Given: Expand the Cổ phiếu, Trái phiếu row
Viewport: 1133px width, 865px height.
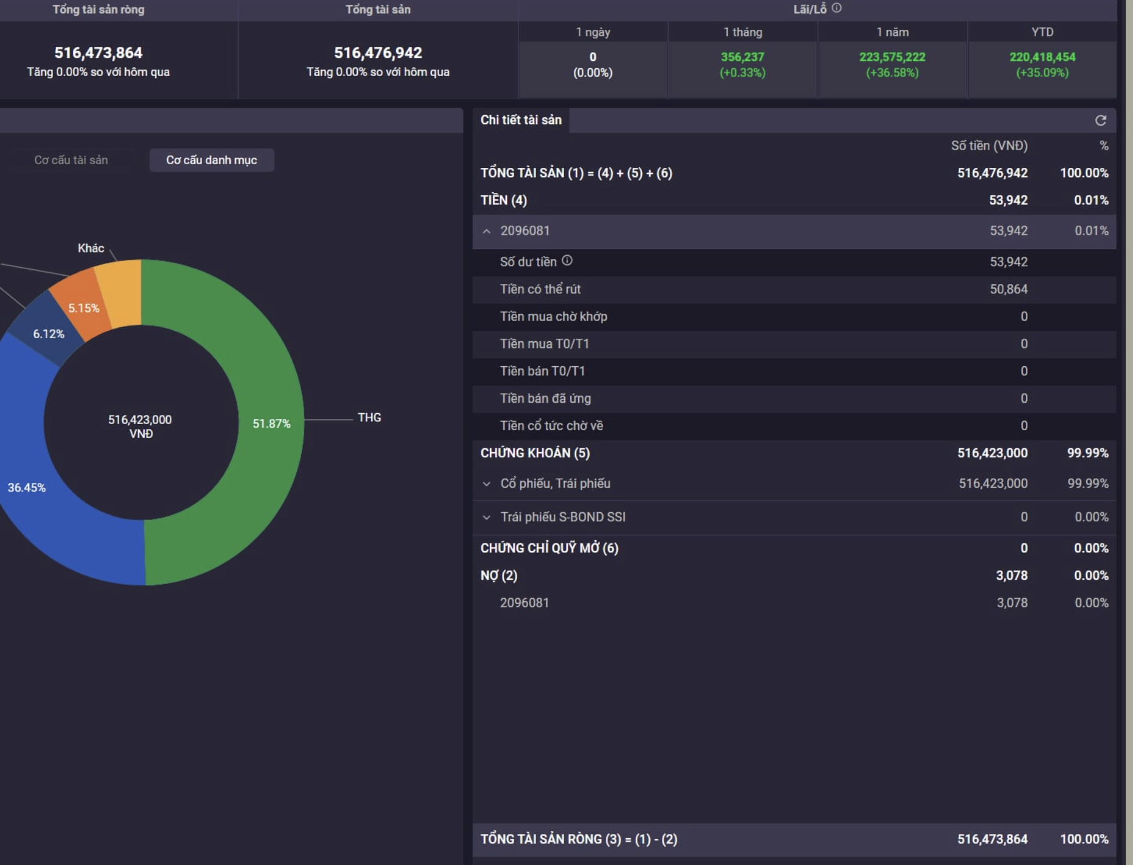Looking at the screenshot, I should pyautogui.click(x=487, y=484).
